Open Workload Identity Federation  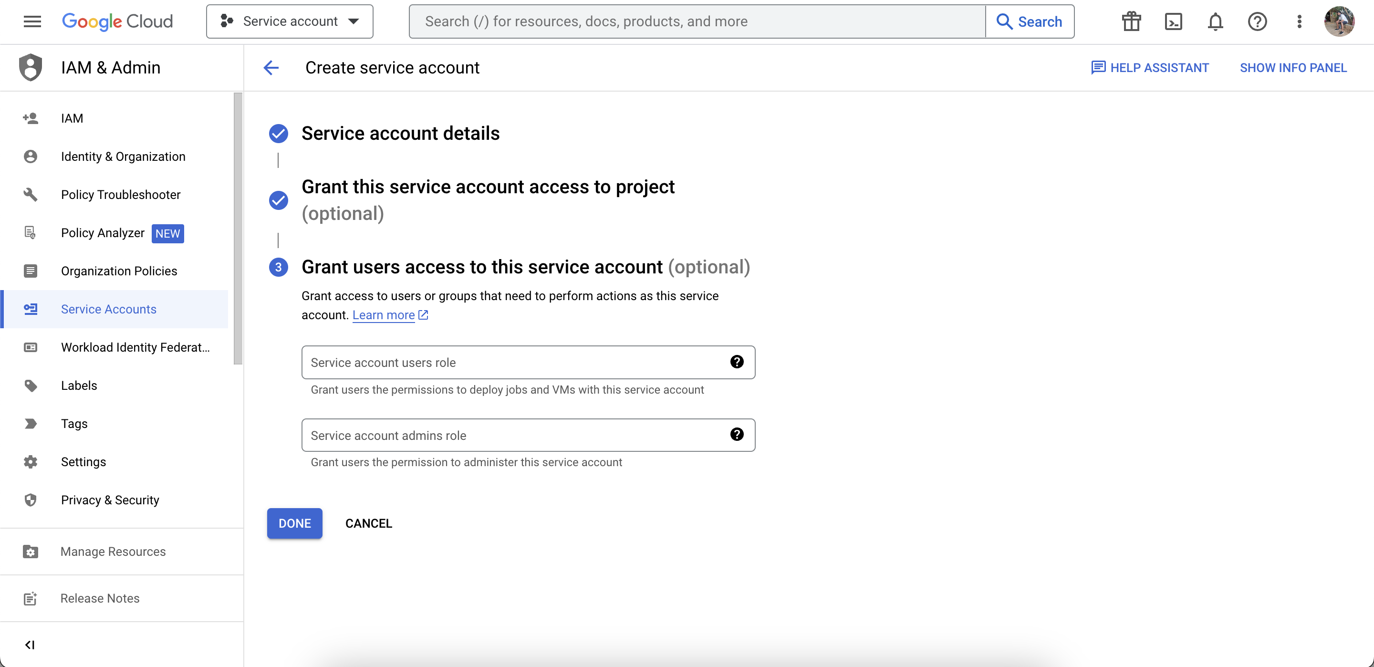pos(114,347)
